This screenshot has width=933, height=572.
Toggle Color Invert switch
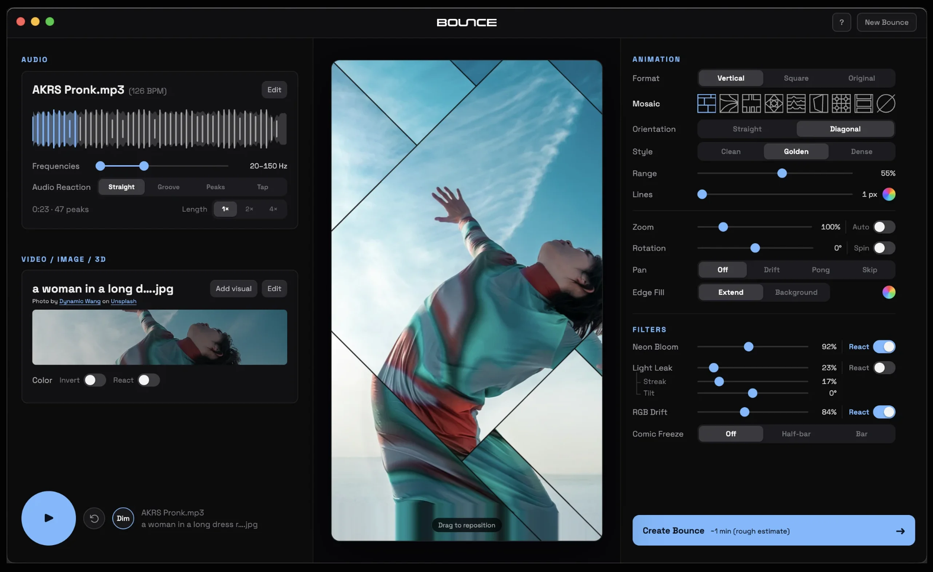tap(95, 380)
